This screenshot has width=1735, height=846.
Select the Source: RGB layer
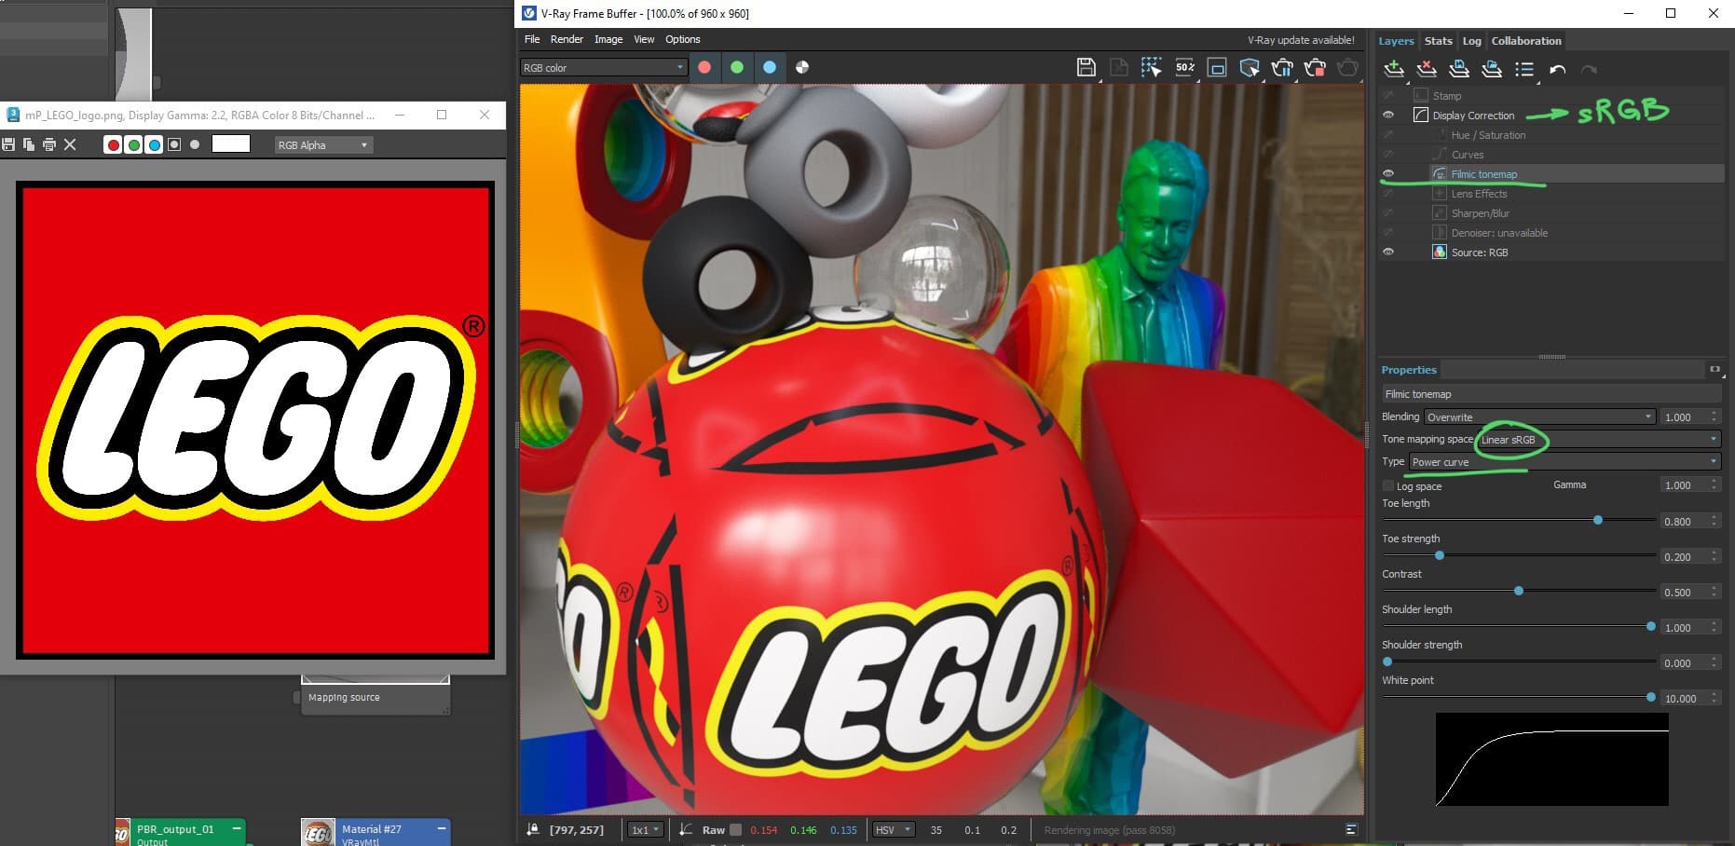tap(1479, 252)
